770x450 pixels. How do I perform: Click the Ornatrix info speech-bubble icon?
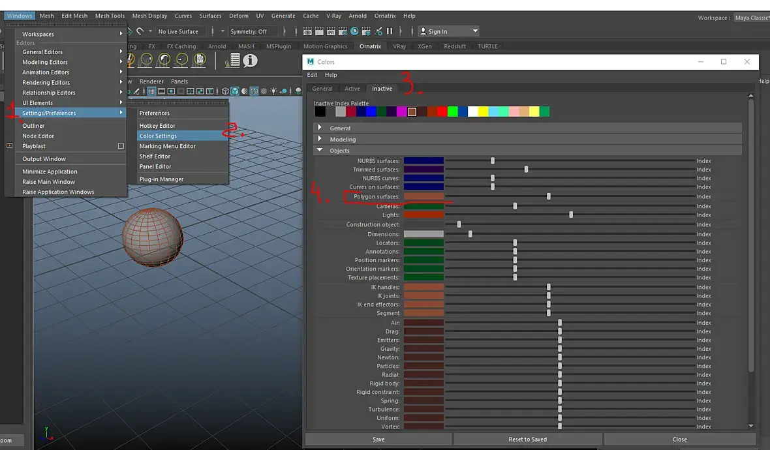pyautogui.click(x=250, y=61)
